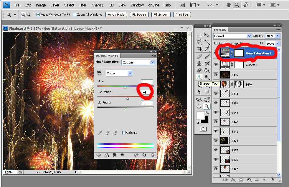The width and height of the screenshot is (289, 187).
Task: Click the Eraser tool
Action: [x=199, y=70]
